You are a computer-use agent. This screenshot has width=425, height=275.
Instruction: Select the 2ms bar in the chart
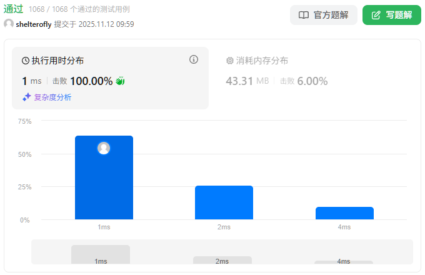point(224,202)
